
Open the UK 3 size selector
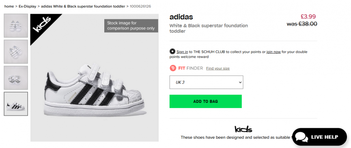pos(206,82)
